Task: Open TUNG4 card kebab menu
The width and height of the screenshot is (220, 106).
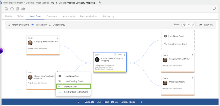Action: tap(192, 78)
